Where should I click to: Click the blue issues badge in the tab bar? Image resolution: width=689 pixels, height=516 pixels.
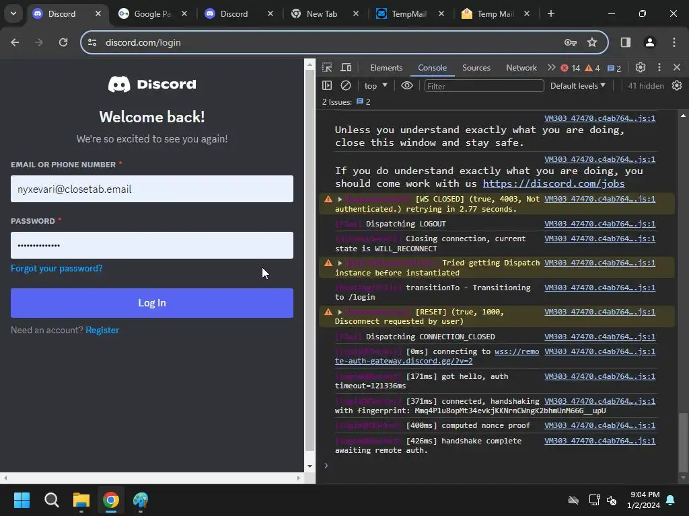pos(614,68)
